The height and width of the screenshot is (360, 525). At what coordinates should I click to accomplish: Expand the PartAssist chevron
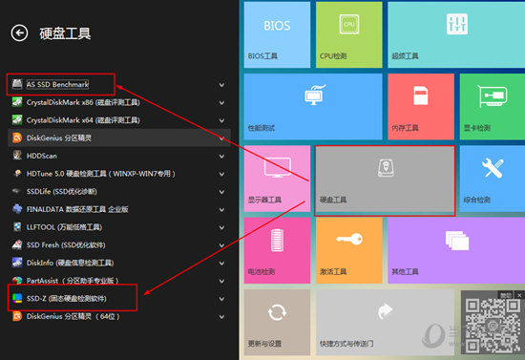[221, 281]
